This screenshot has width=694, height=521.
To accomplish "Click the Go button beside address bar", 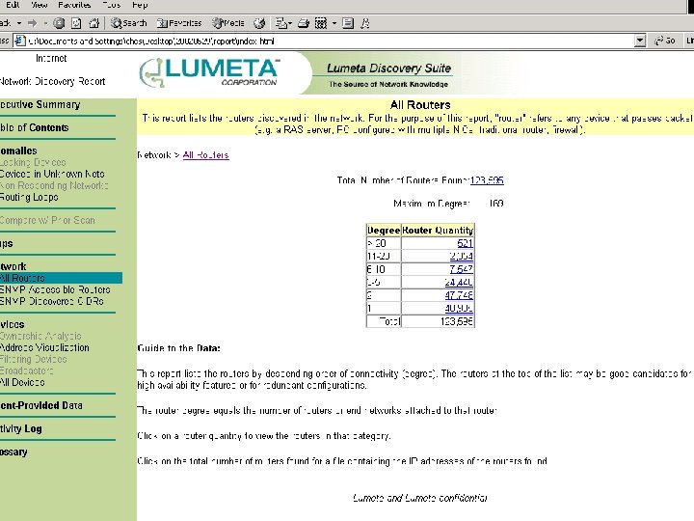I will point(665,41).
